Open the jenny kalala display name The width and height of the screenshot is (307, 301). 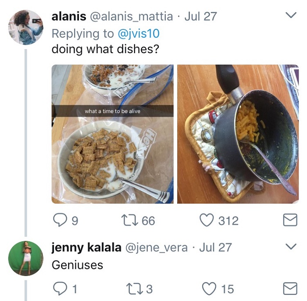(86, 247)
